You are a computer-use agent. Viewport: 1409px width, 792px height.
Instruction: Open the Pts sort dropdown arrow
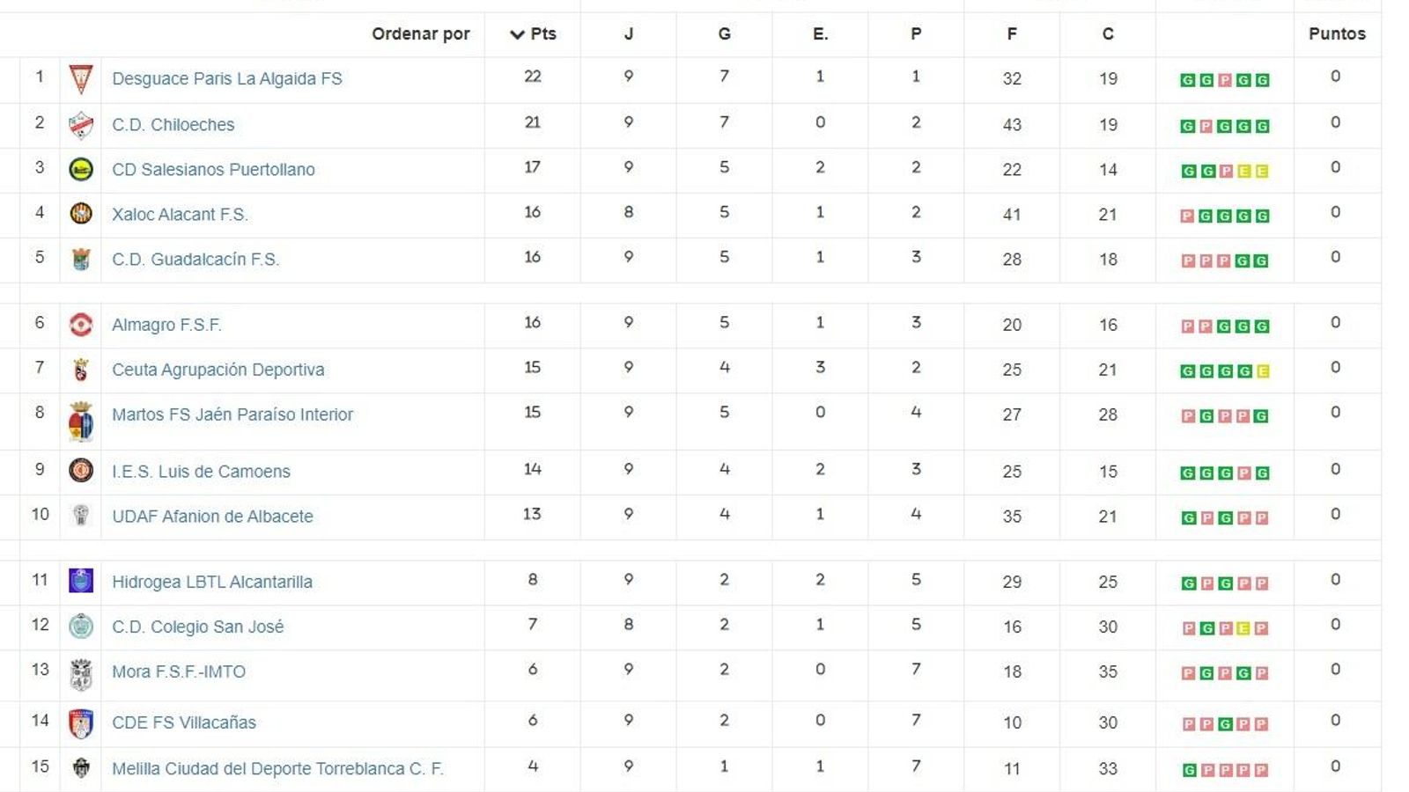click(x=515, y=33)
